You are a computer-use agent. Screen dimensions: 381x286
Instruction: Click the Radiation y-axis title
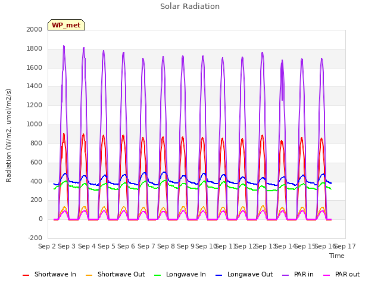(x=8, y=135)
